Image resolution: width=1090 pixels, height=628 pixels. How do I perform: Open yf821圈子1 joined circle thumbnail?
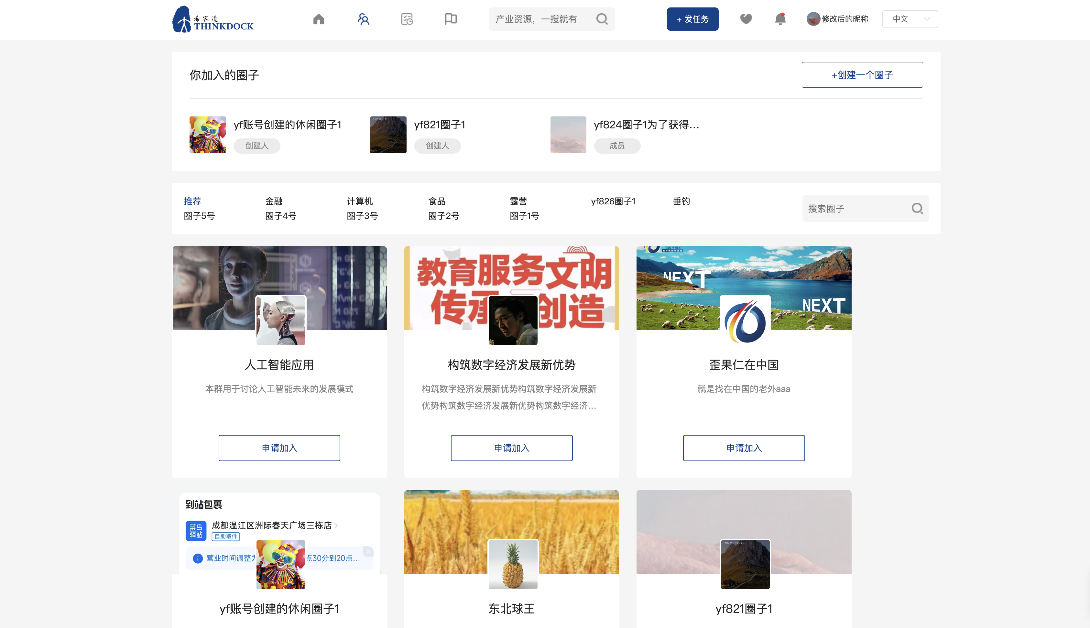388,135
